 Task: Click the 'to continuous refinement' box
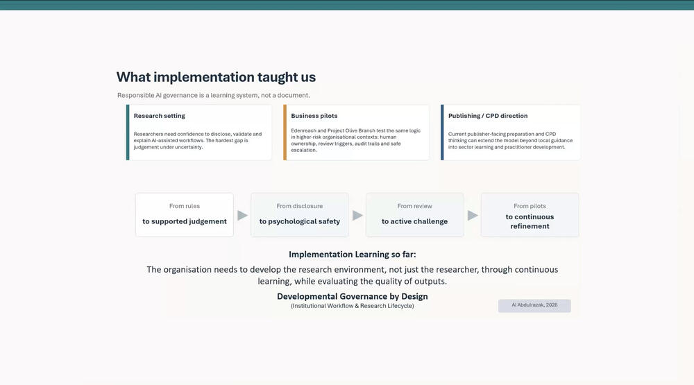[x=530, y=214]
